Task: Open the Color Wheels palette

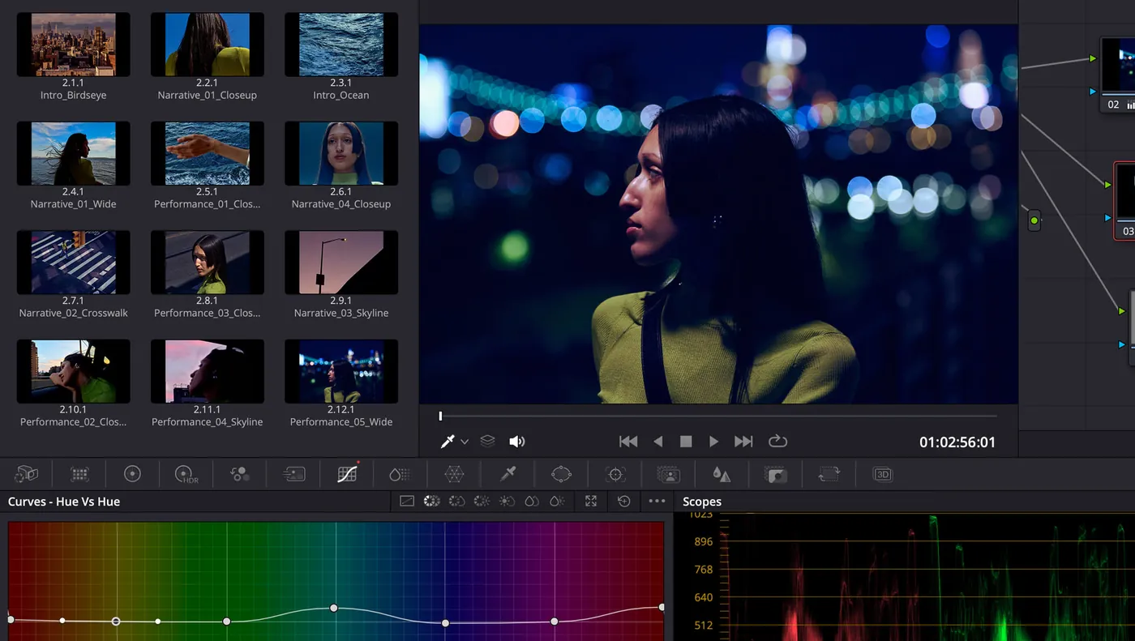Action: tap(132, 474)
